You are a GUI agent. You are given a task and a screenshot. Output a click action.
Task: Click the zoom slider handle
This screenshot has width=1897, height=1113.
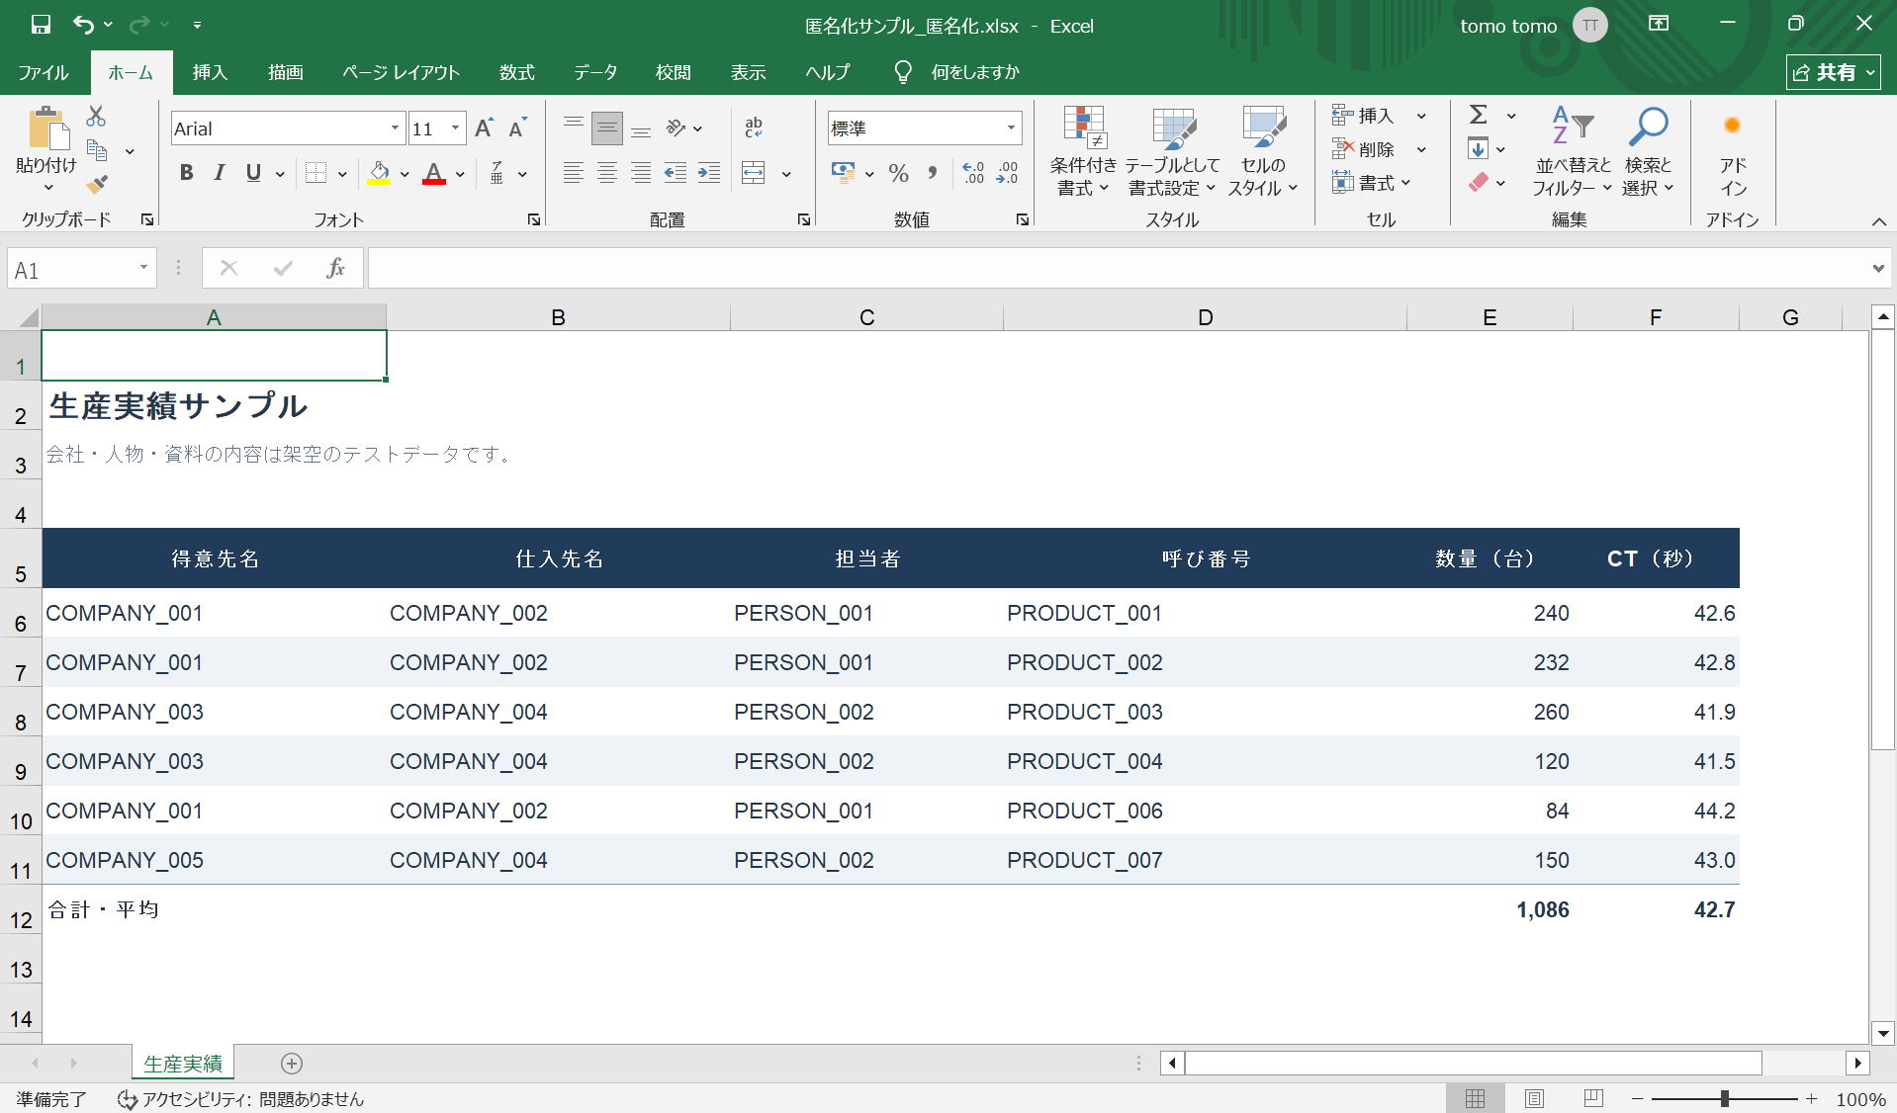coord(1725,1098)
